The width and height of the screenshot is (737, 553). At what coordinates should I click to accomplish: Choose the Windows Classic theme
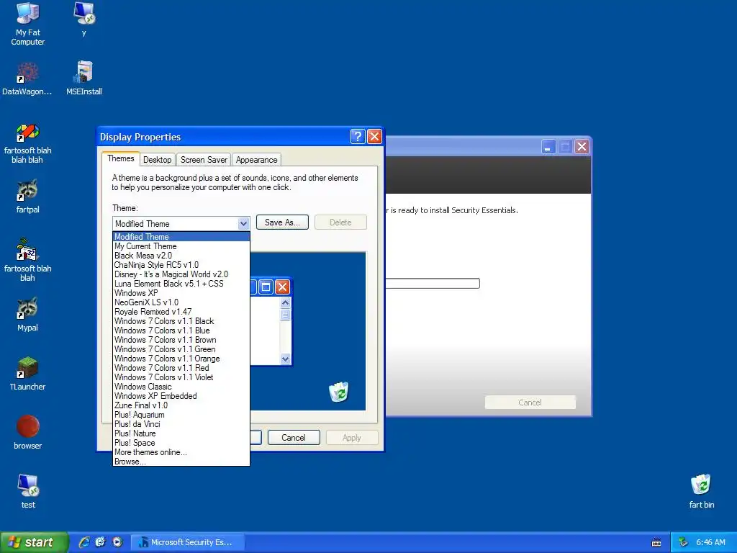click(181, 387)
